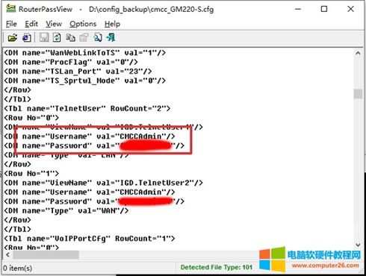The height and width of the screenshot is (276, 366).
Task: Click the HTML report toolbar icon
Action: pyautogui.click(x=27, y=38)
